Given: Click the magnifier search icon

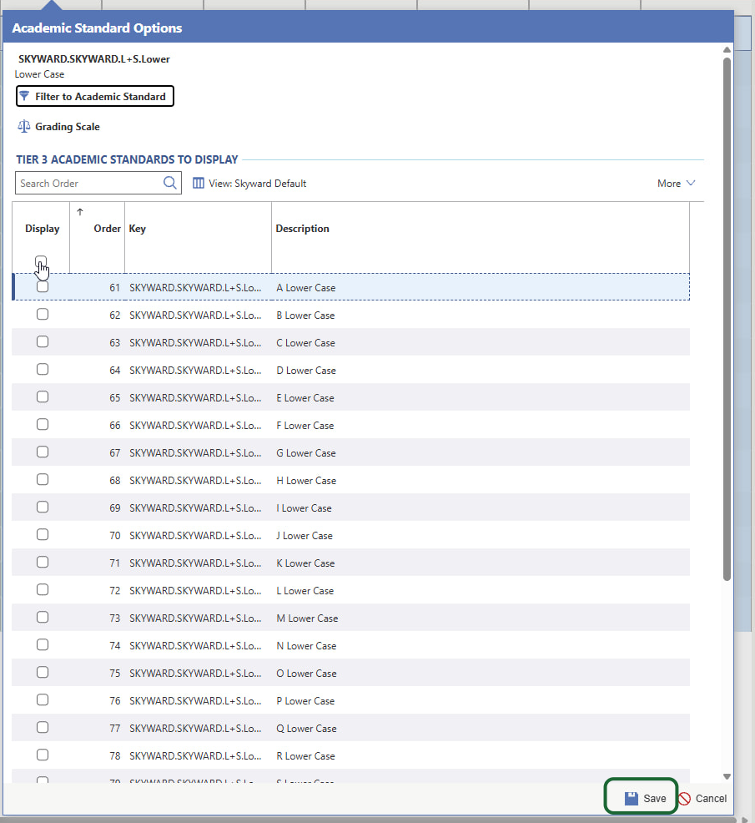Looking at the screenshot, I should 170,183.
